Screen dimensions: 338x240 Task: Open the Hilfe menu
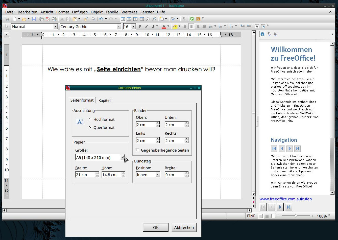coord(161,12)
